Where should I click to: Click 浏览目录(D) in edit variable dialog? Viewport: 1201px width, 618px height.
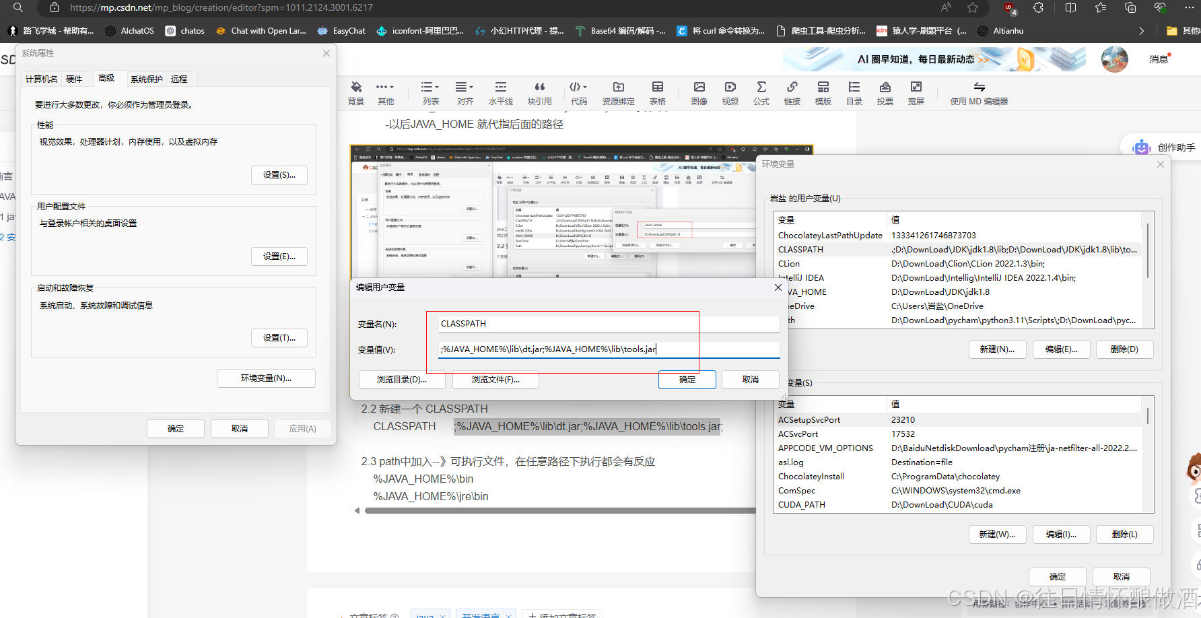coord(402,380)
